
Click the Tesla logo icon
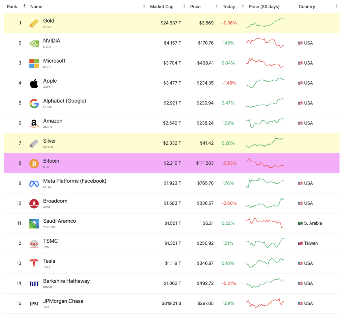(34, 263)
